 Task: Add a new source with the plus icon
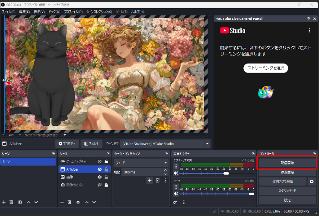click(62, 202)
